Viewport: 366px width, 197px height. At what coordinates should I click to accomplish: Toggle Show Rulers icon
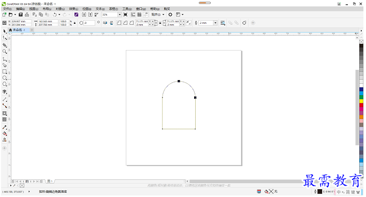133,14
